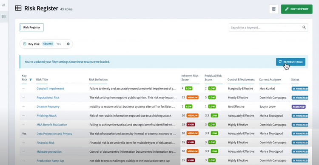Open the Reputational Risk link

[x=48, y=98]
